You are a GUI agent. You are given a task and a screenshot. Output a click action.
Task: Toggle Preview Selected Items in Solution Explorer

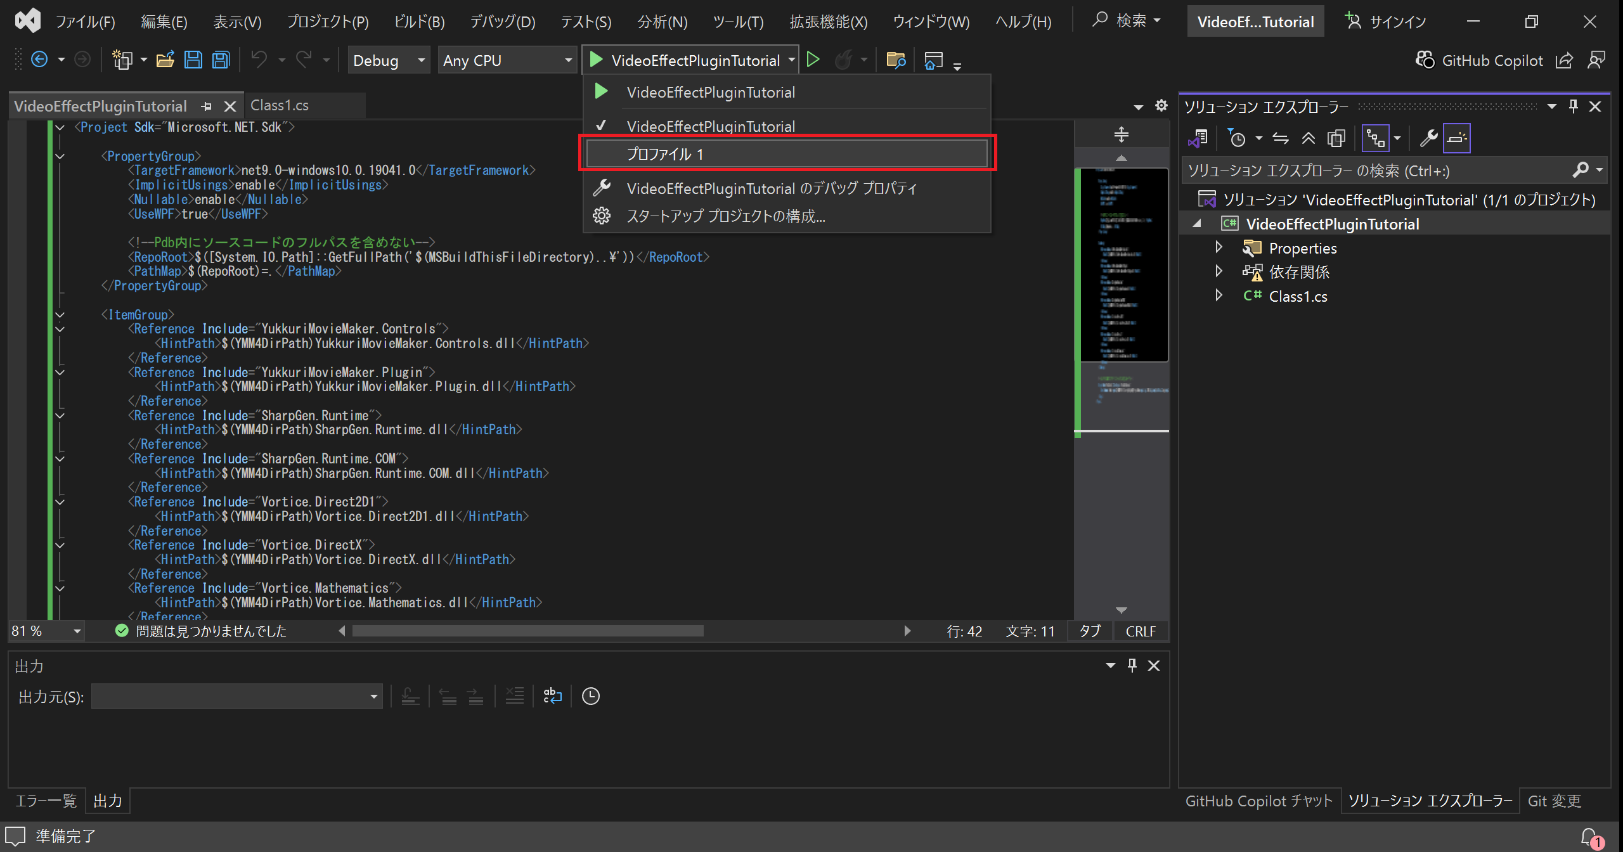tap(1456, 138)
